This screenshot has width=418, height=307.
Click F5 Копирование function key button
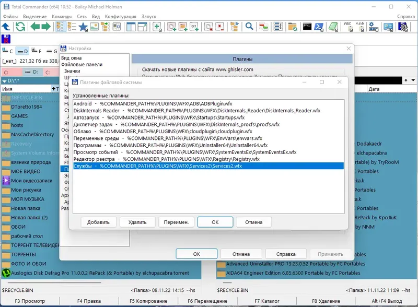tap(148, 301)
